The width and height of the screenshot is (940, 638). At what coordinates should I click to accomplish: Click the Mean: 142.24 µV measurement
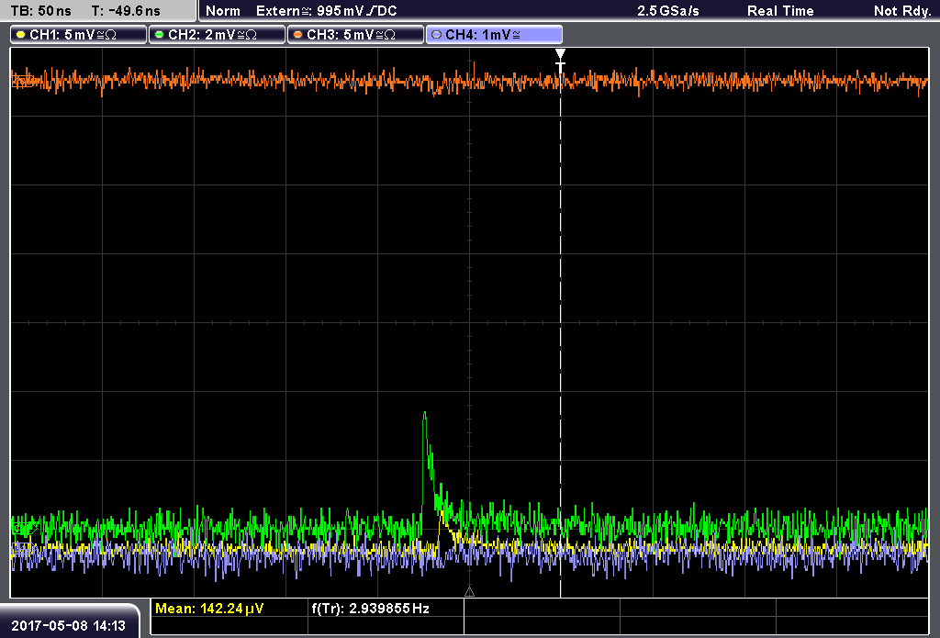tap(209, 609)
